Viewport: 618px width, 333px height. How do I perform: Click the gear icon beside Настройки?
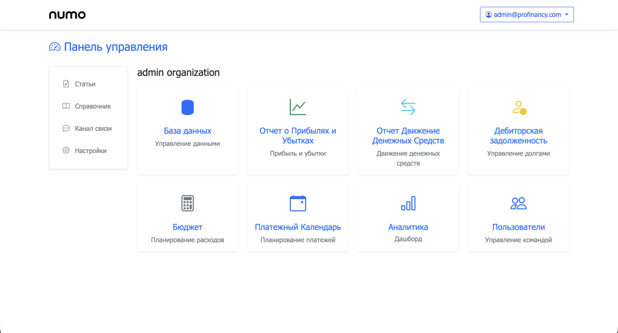(66, 151)
